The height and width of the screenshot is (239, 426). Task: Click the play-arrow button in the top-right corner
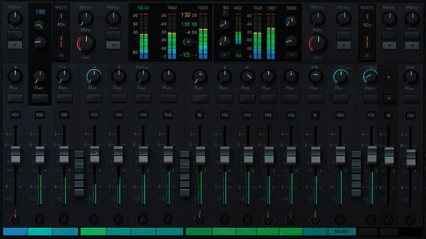click(412, 46)
